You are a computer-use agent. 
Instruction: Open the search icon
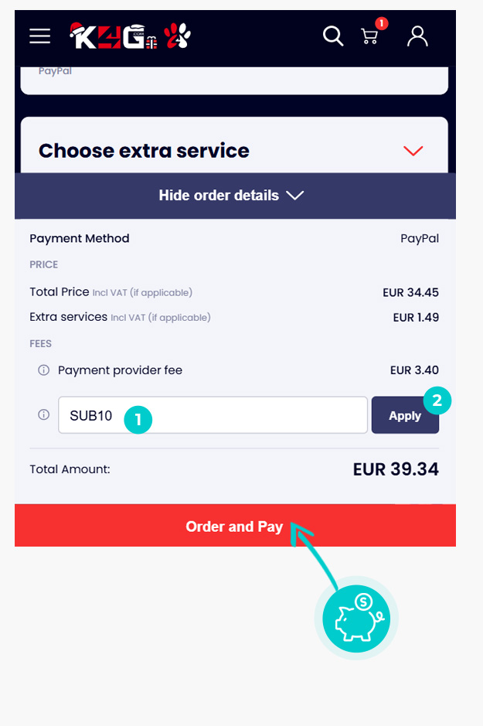[333, 36]
